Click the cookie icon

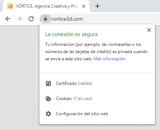48,99
